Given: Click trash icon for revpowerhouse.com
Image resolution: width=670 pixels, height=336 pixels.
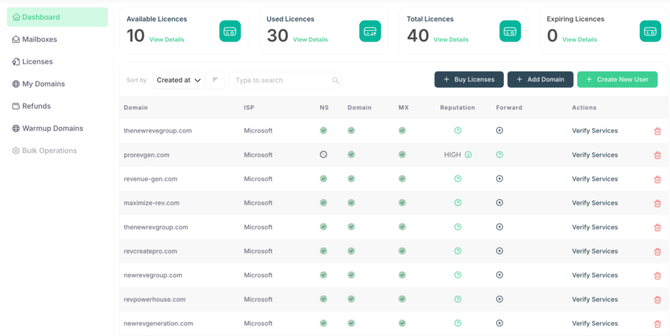Looking at the screenshot, I should pyautogui.click(x=658, y=299).
